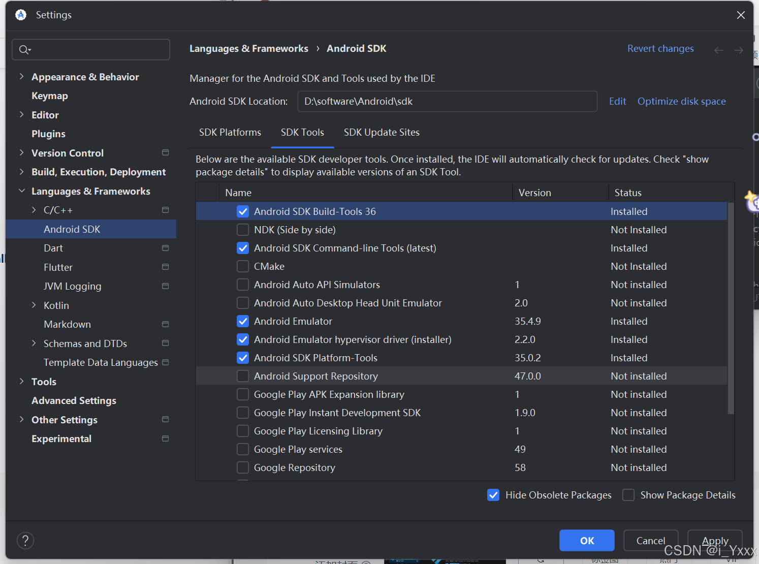
Task: Click project-level icon next to Version Control
Action: [x=165, y=152]
